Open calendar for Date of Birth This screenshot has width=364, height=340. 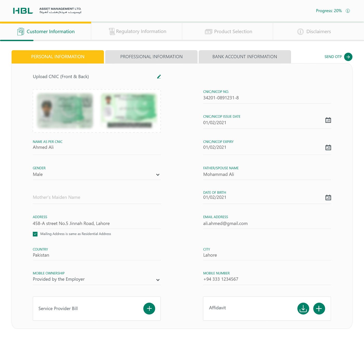[328, 197]
